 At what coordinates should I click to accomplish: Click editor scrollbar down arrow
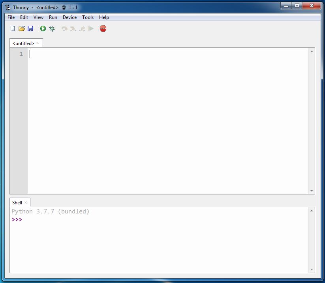(312, 191)
